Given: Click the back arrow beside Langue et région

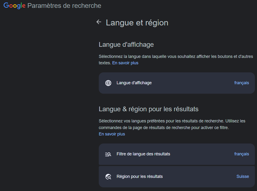Looking at the screenshot, I should click(99, 22).
